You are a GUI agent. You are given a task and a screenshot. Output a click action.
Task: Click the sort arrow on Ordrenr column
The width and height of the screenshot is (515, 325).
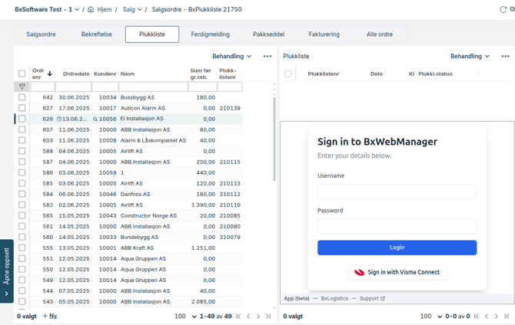click(x=50, y=74)
